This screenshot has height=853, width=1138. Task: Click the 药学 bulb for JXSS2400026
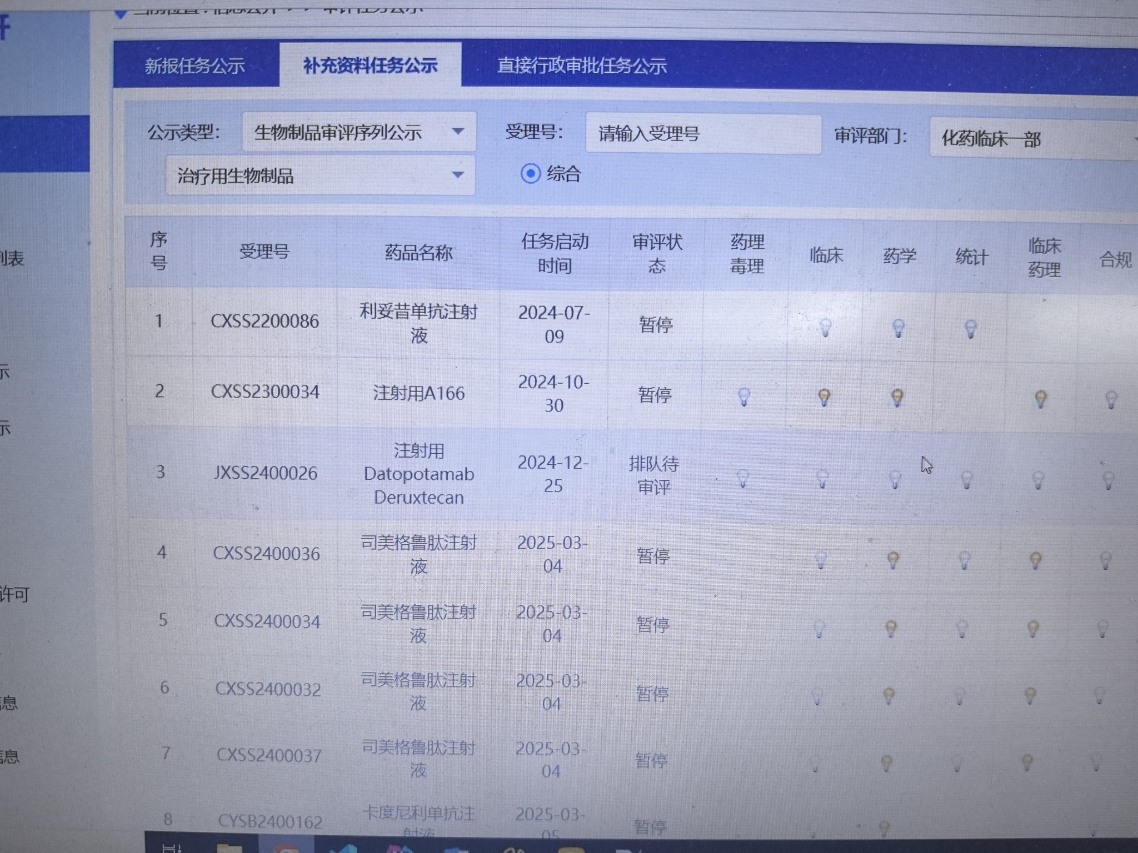(x=895, y=479)
